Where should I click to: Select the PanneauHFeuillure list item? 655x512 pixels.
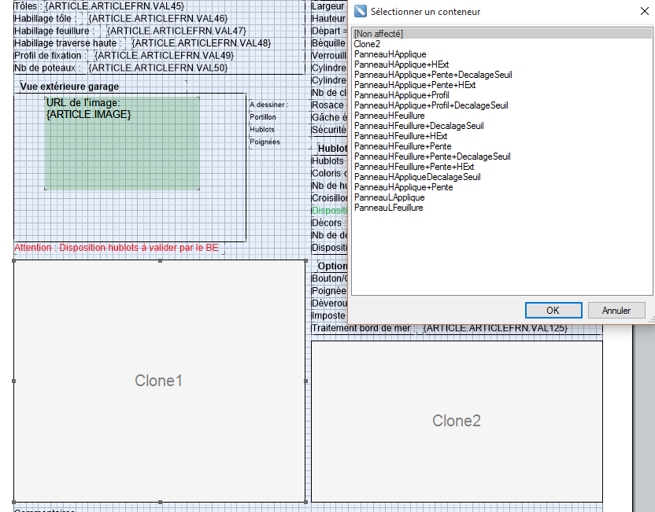(x=390, y=116)
